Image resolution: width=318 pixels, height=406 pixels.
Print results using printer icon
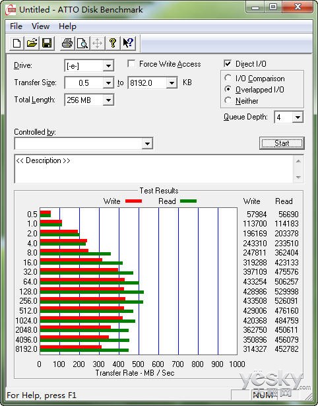(x=67, y=43)
